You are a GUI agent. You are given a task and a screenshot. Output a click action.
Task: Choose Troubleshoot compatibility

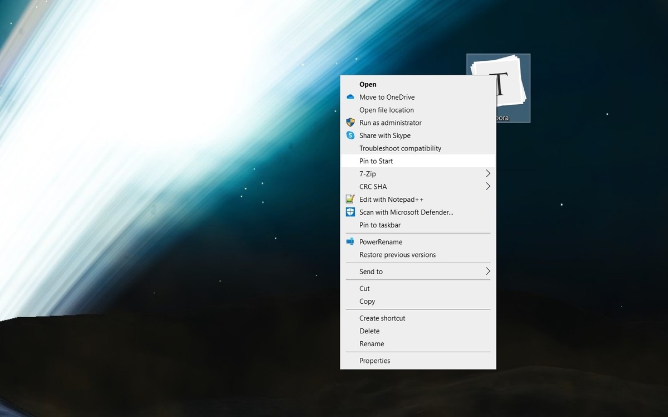[400, 148]
